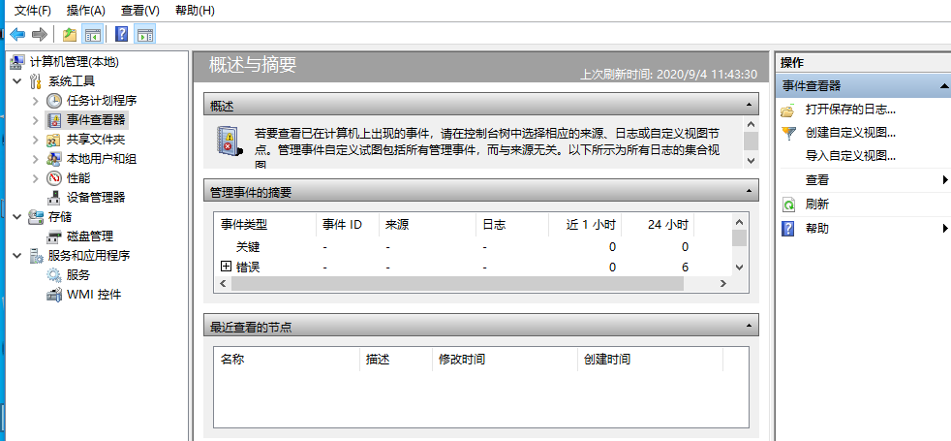951x441 pixels.
Task: Click the 刷新 action link
Action: click(817, 205)
